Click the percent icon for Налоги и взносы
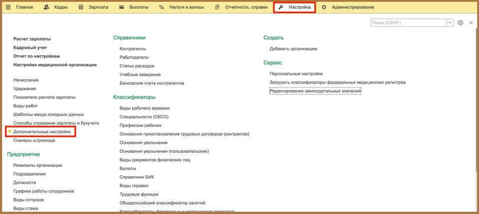The width and height of the screenshot is (479, 214). 162,7
